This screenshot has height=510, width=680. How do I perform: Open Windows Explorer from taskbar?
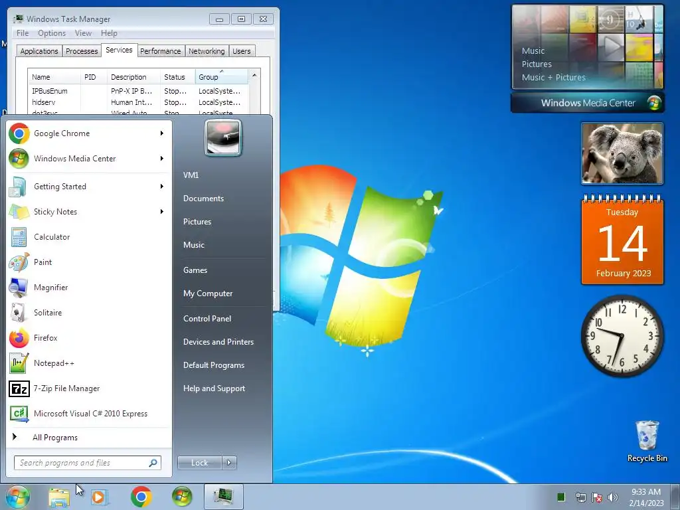click(59, 497)
